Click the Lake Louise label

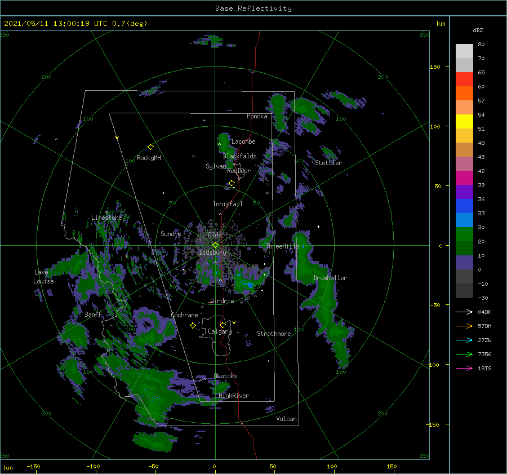(43, 277)
